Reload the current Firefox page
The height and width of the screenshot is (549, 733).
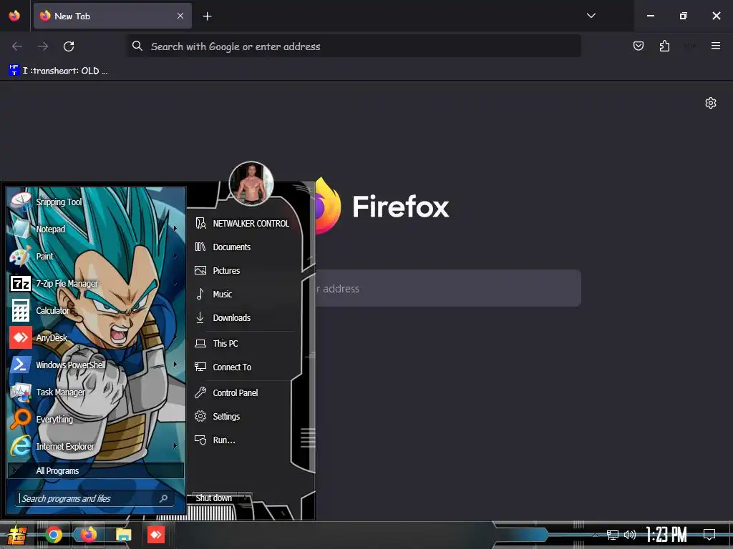tap(69, 46)
